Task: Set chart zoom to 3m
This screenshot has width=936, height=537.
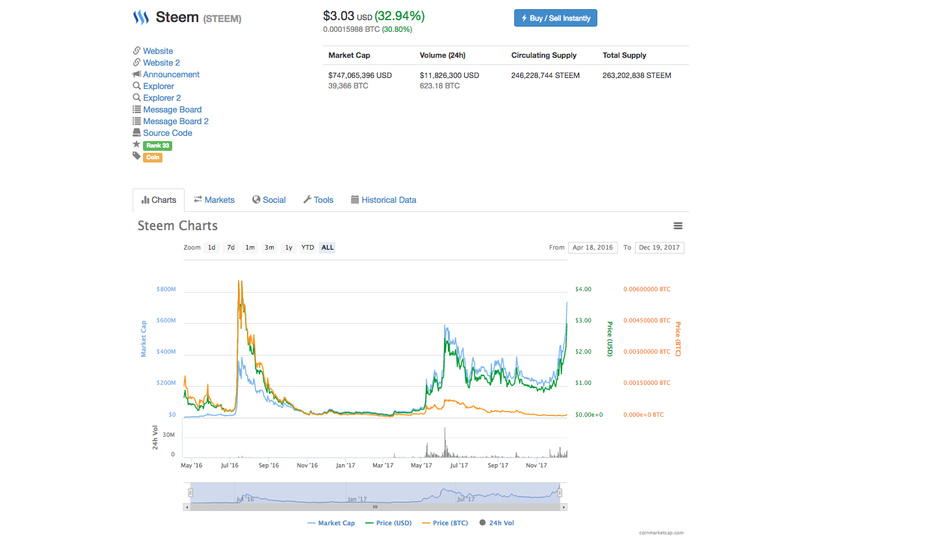Action: tap(269, 248)
